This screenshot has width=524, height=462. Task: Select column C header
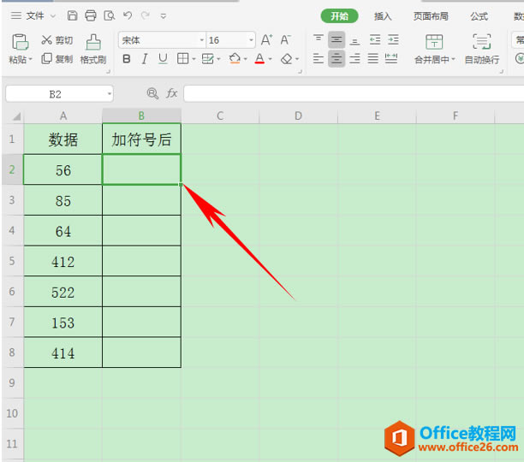tap(220, 115)
